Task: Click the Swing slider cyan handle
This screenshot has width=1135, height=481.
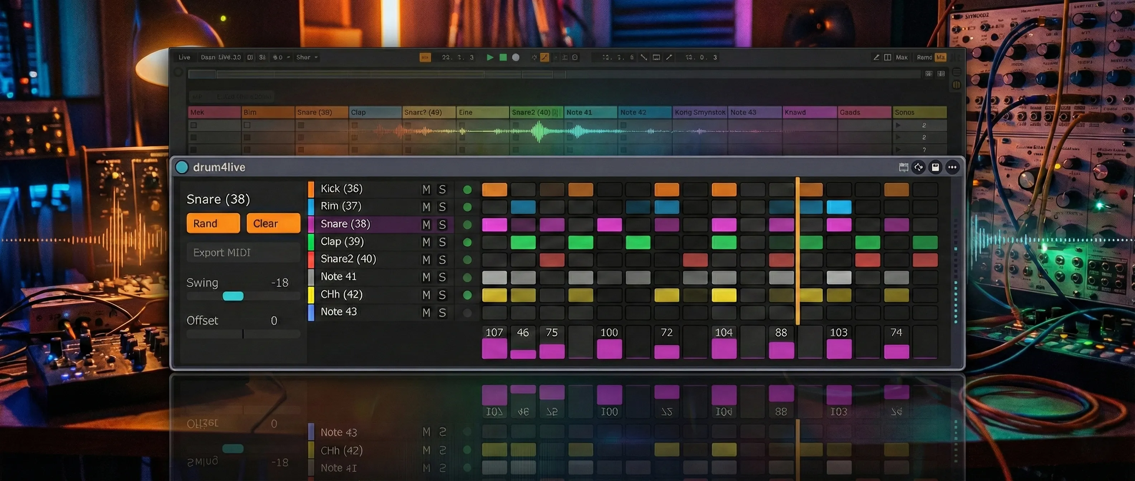Action: pyautogui.click(x=233, y=296)
